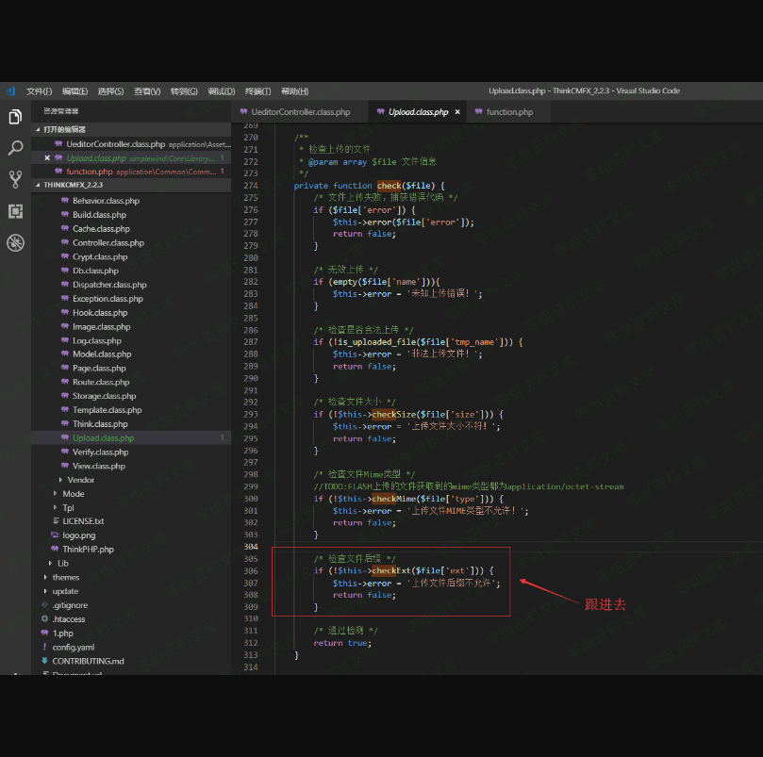Close the Upload.class.php editor tab
763x757 pixels.
tap(457, 112)
